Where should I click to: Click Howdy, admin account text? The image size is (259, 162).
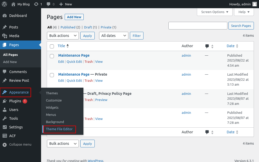pyautogui.click(x=240, y=4)
